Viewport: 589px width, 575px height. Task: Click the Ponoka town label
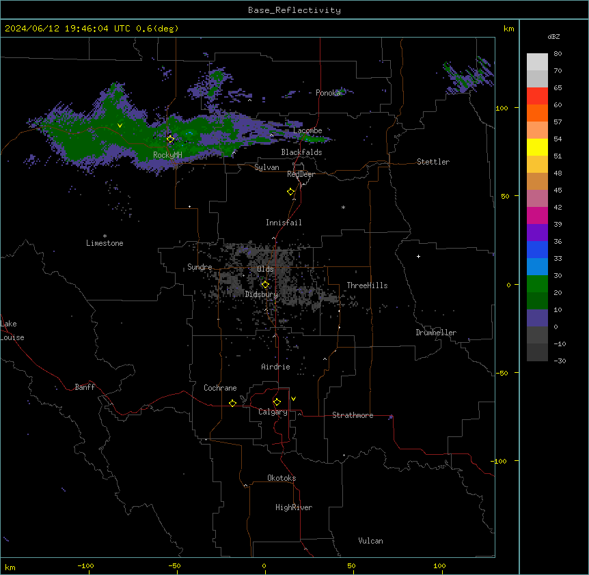(x=328, y=93)
